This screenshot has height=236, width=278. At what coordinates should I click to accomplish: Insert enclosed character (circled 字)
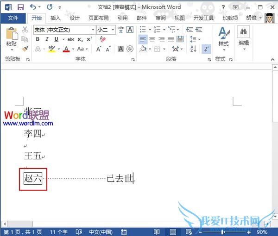click(130, 49)
